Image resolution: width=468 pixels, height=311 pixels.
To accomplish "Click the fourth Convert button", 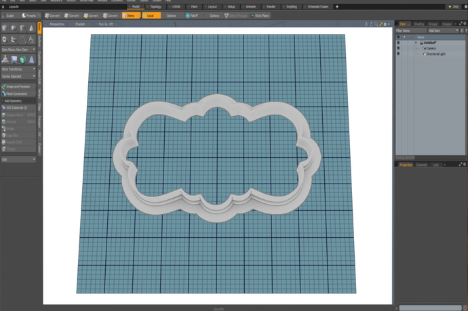I will (x=111, y=16).
